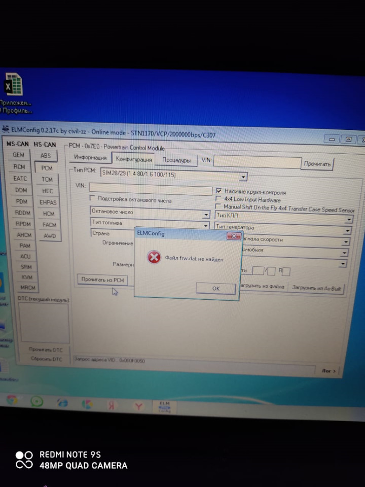The height and width of the screenshot is (487, 365).
Task: Launch the green app in taskbar
Action: [36, 401]
